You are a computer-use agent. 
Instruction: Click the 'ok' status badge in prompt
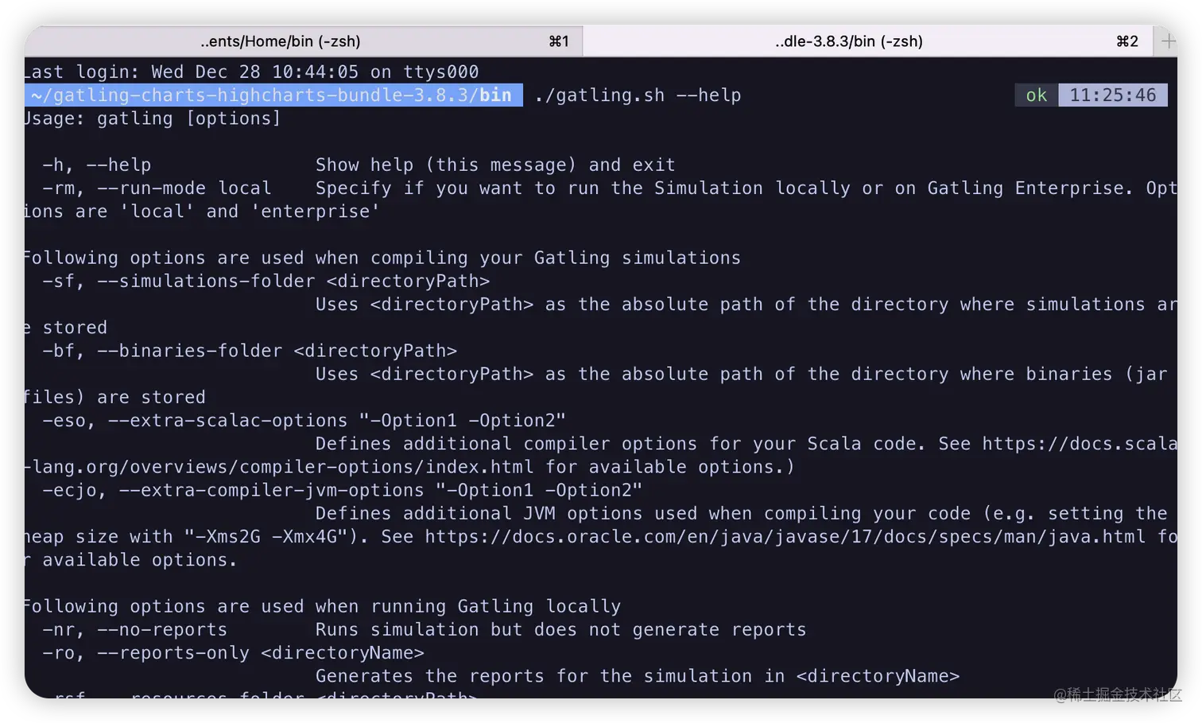1036,95
